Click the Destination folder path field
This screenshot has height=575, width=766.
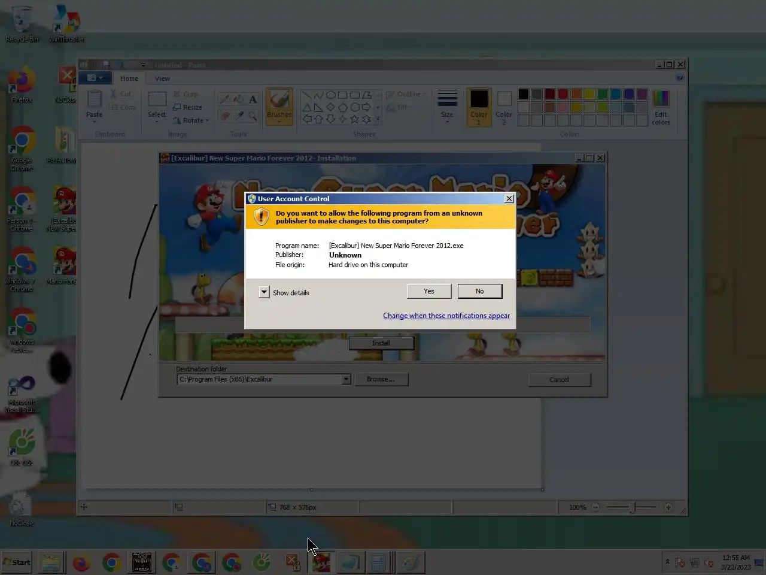pyautogui.click(x=260, y=379)
